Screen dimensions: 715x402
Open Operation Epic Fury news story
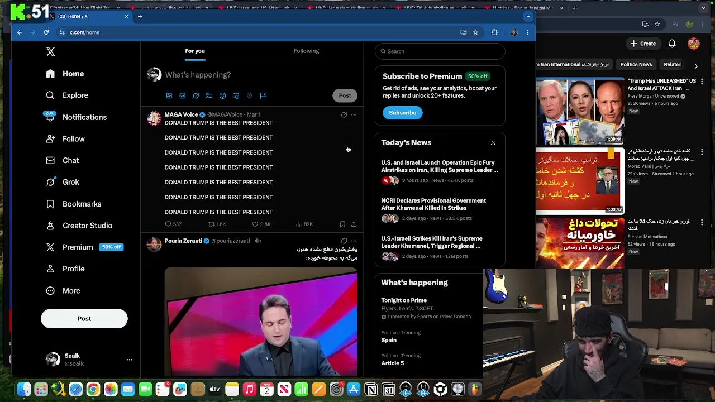coord(440,166)
